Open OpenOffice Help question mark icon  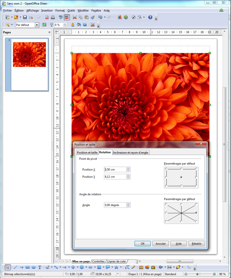[x=150, y=17]
